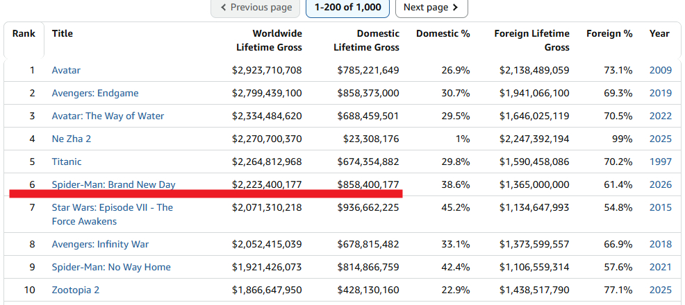Click the 2021 year link
The height and width of the screenshot is (305, 685).
(661, 267)
